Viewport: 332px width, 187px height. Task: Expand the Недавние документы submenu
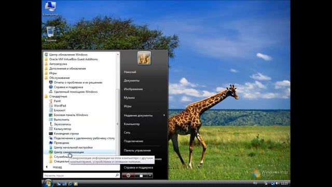144,115
